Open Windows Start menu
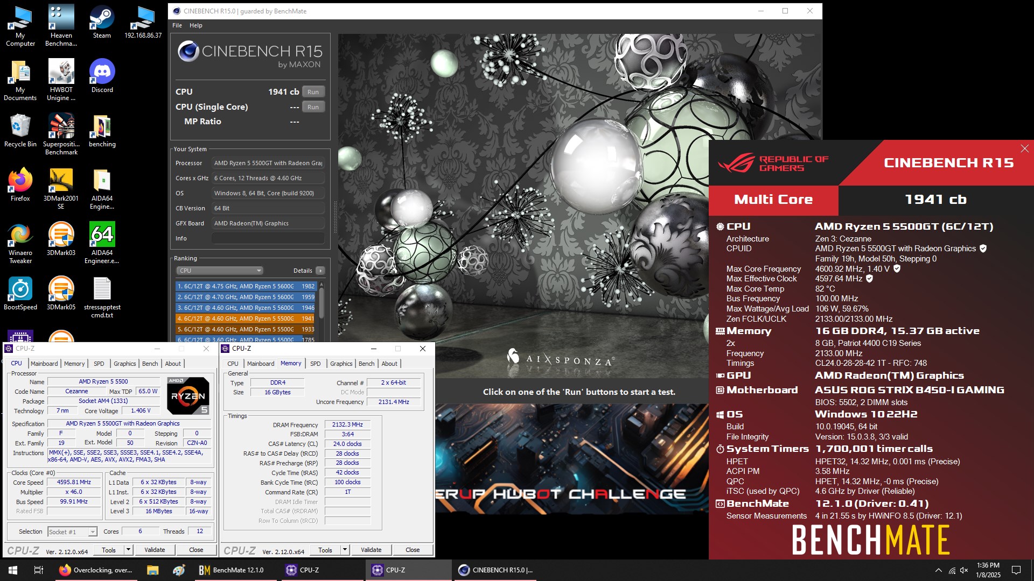Screen dimensions: 1034x581 [13, 570]
